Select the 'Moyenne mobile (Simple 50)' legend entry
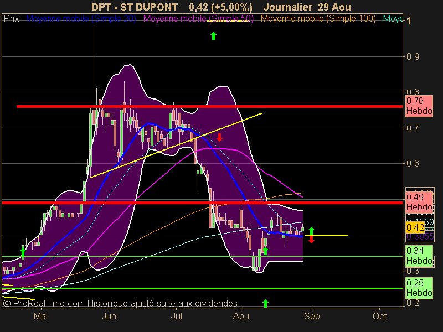This screenshot has width=443, height=332. coord(198,19)
